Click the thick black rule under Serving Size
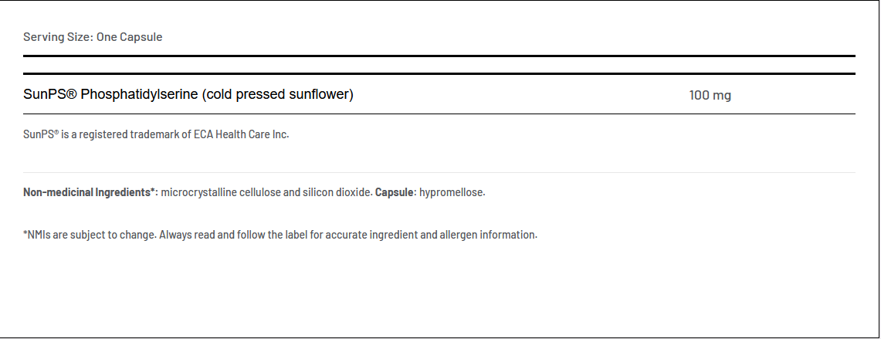 tap(439, 56)
